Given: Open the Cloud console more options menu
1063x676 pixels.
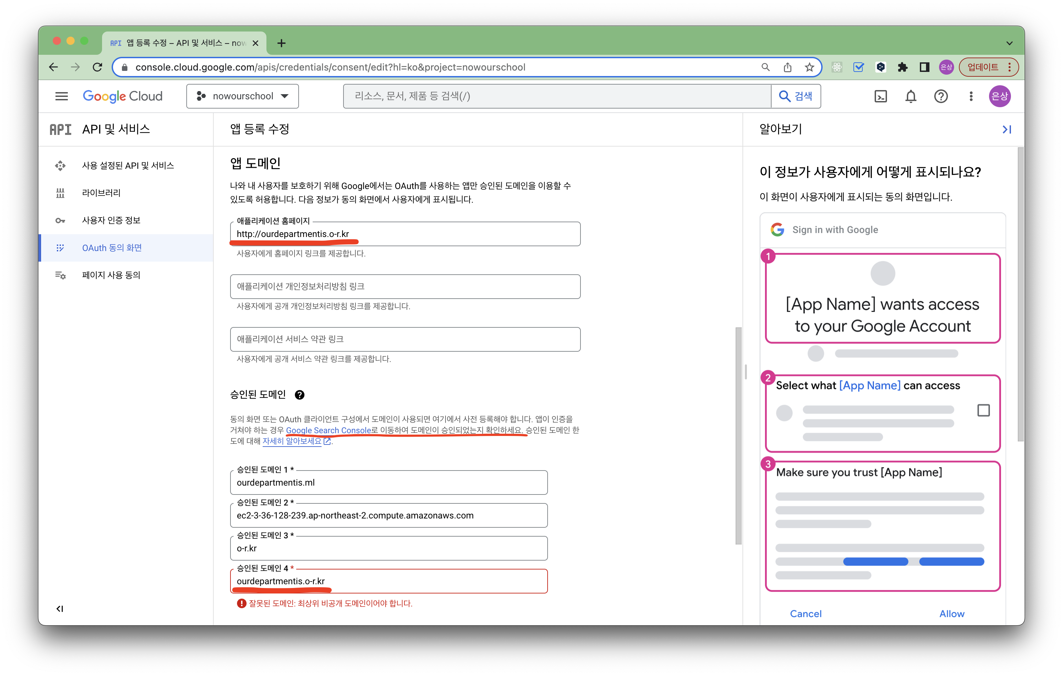Looking at the screenshot, I should (971, 96).
